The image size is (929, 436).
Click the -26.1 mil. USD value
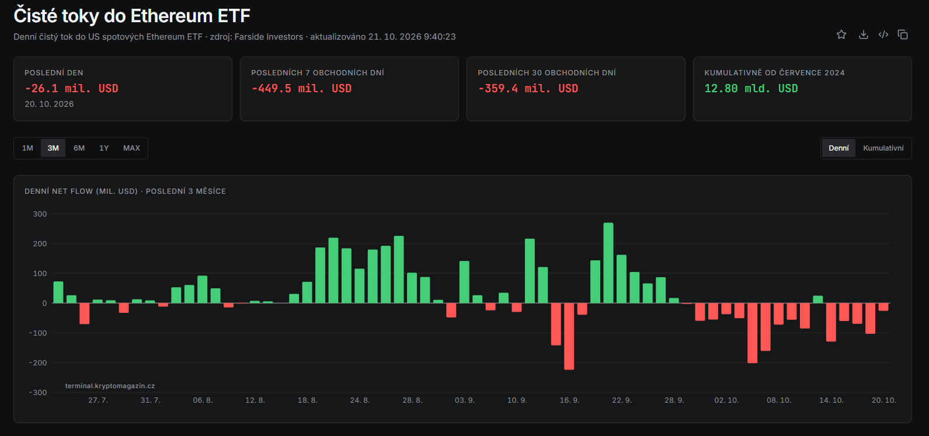tap(71, 89)
